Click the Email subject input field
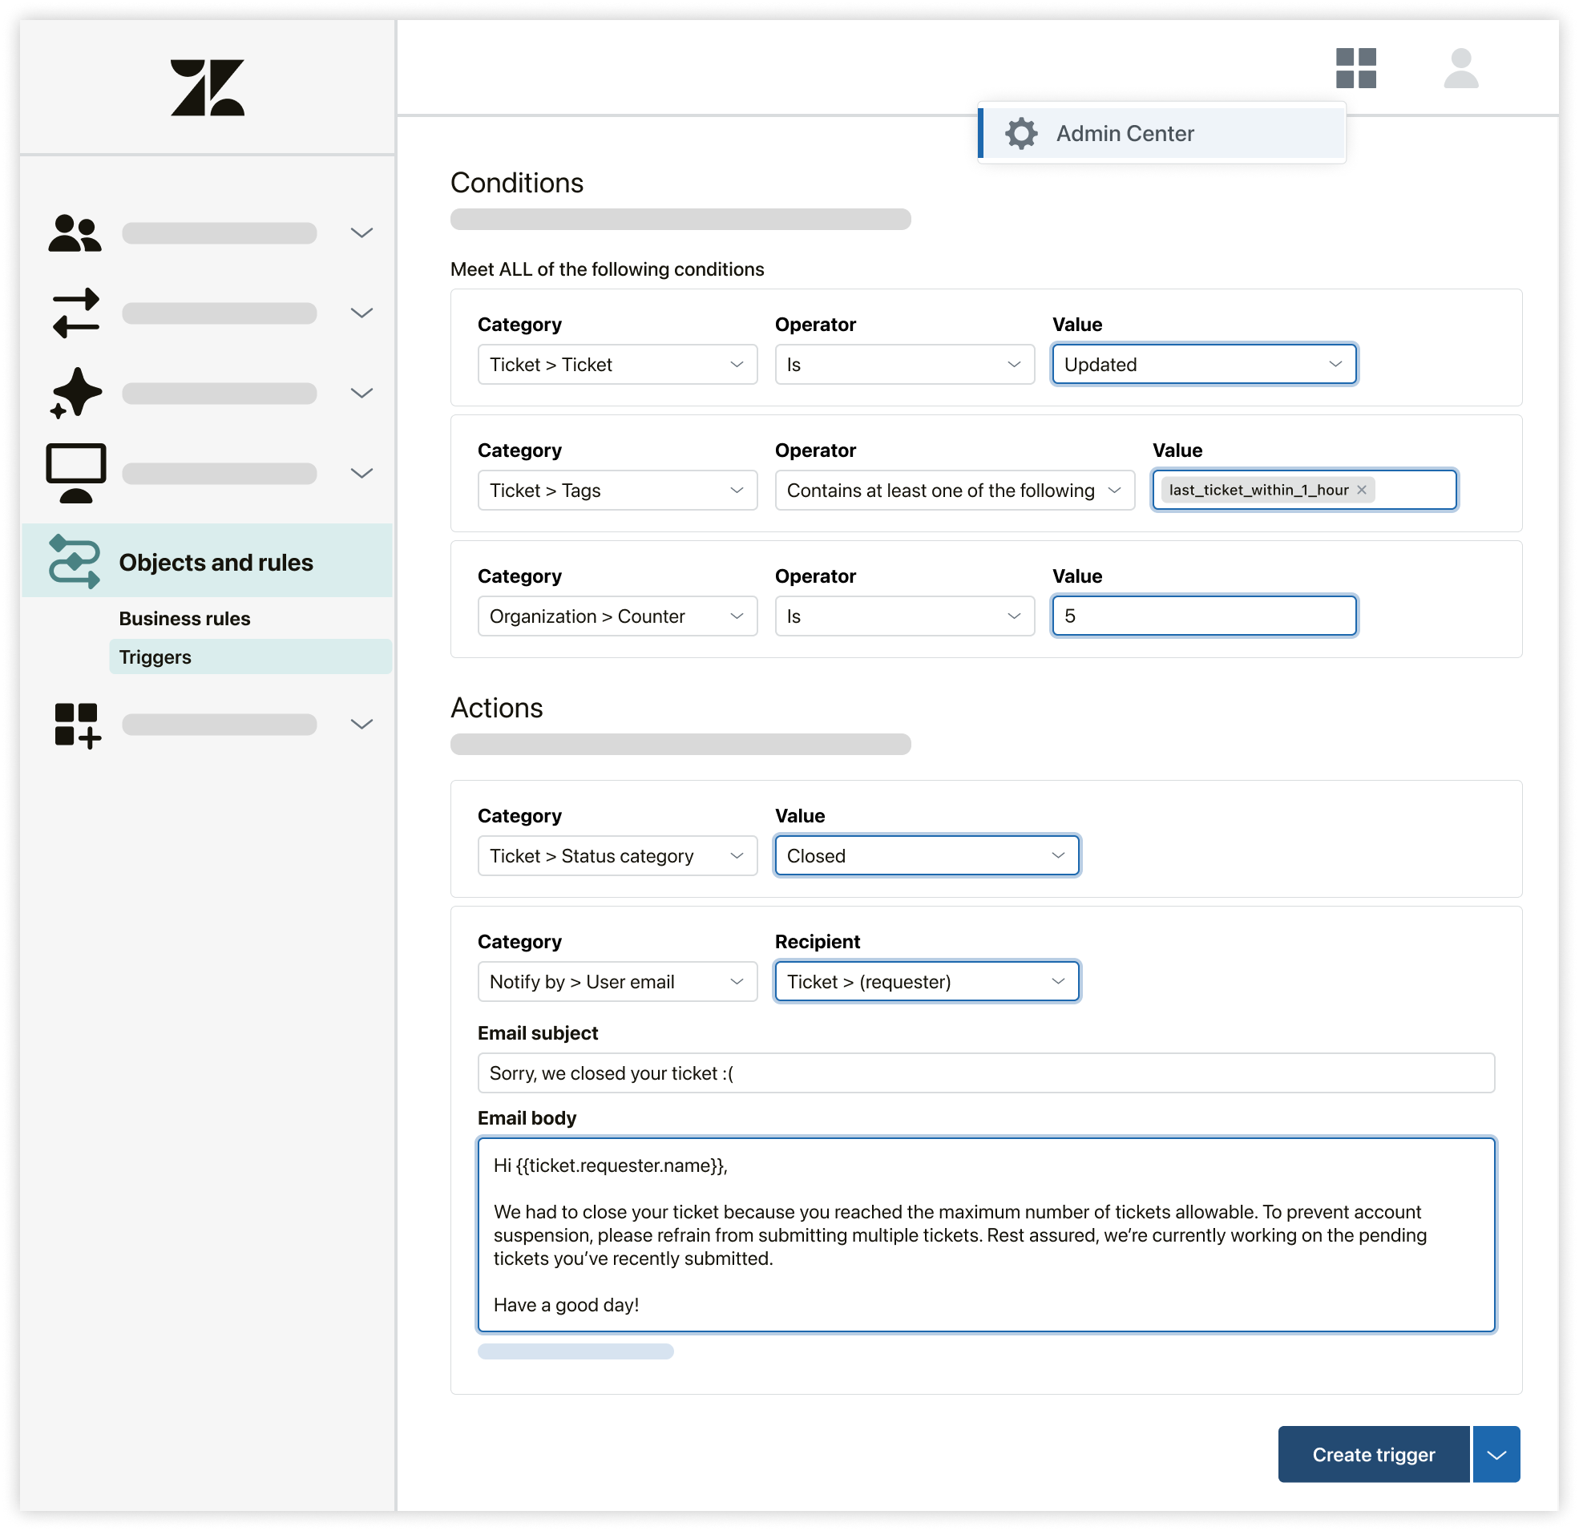 985,1073
